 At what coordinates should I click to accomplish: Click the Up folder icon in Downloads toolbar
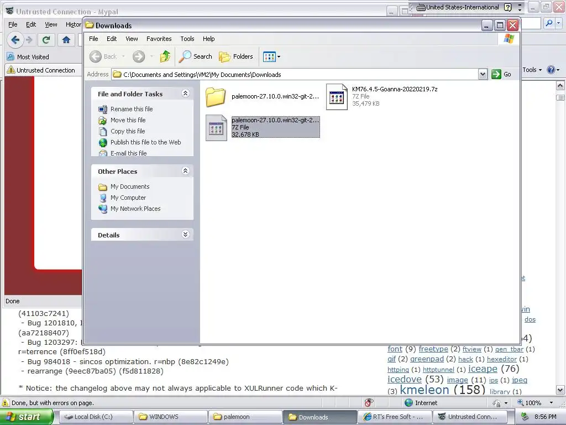(x=165, y=56)
